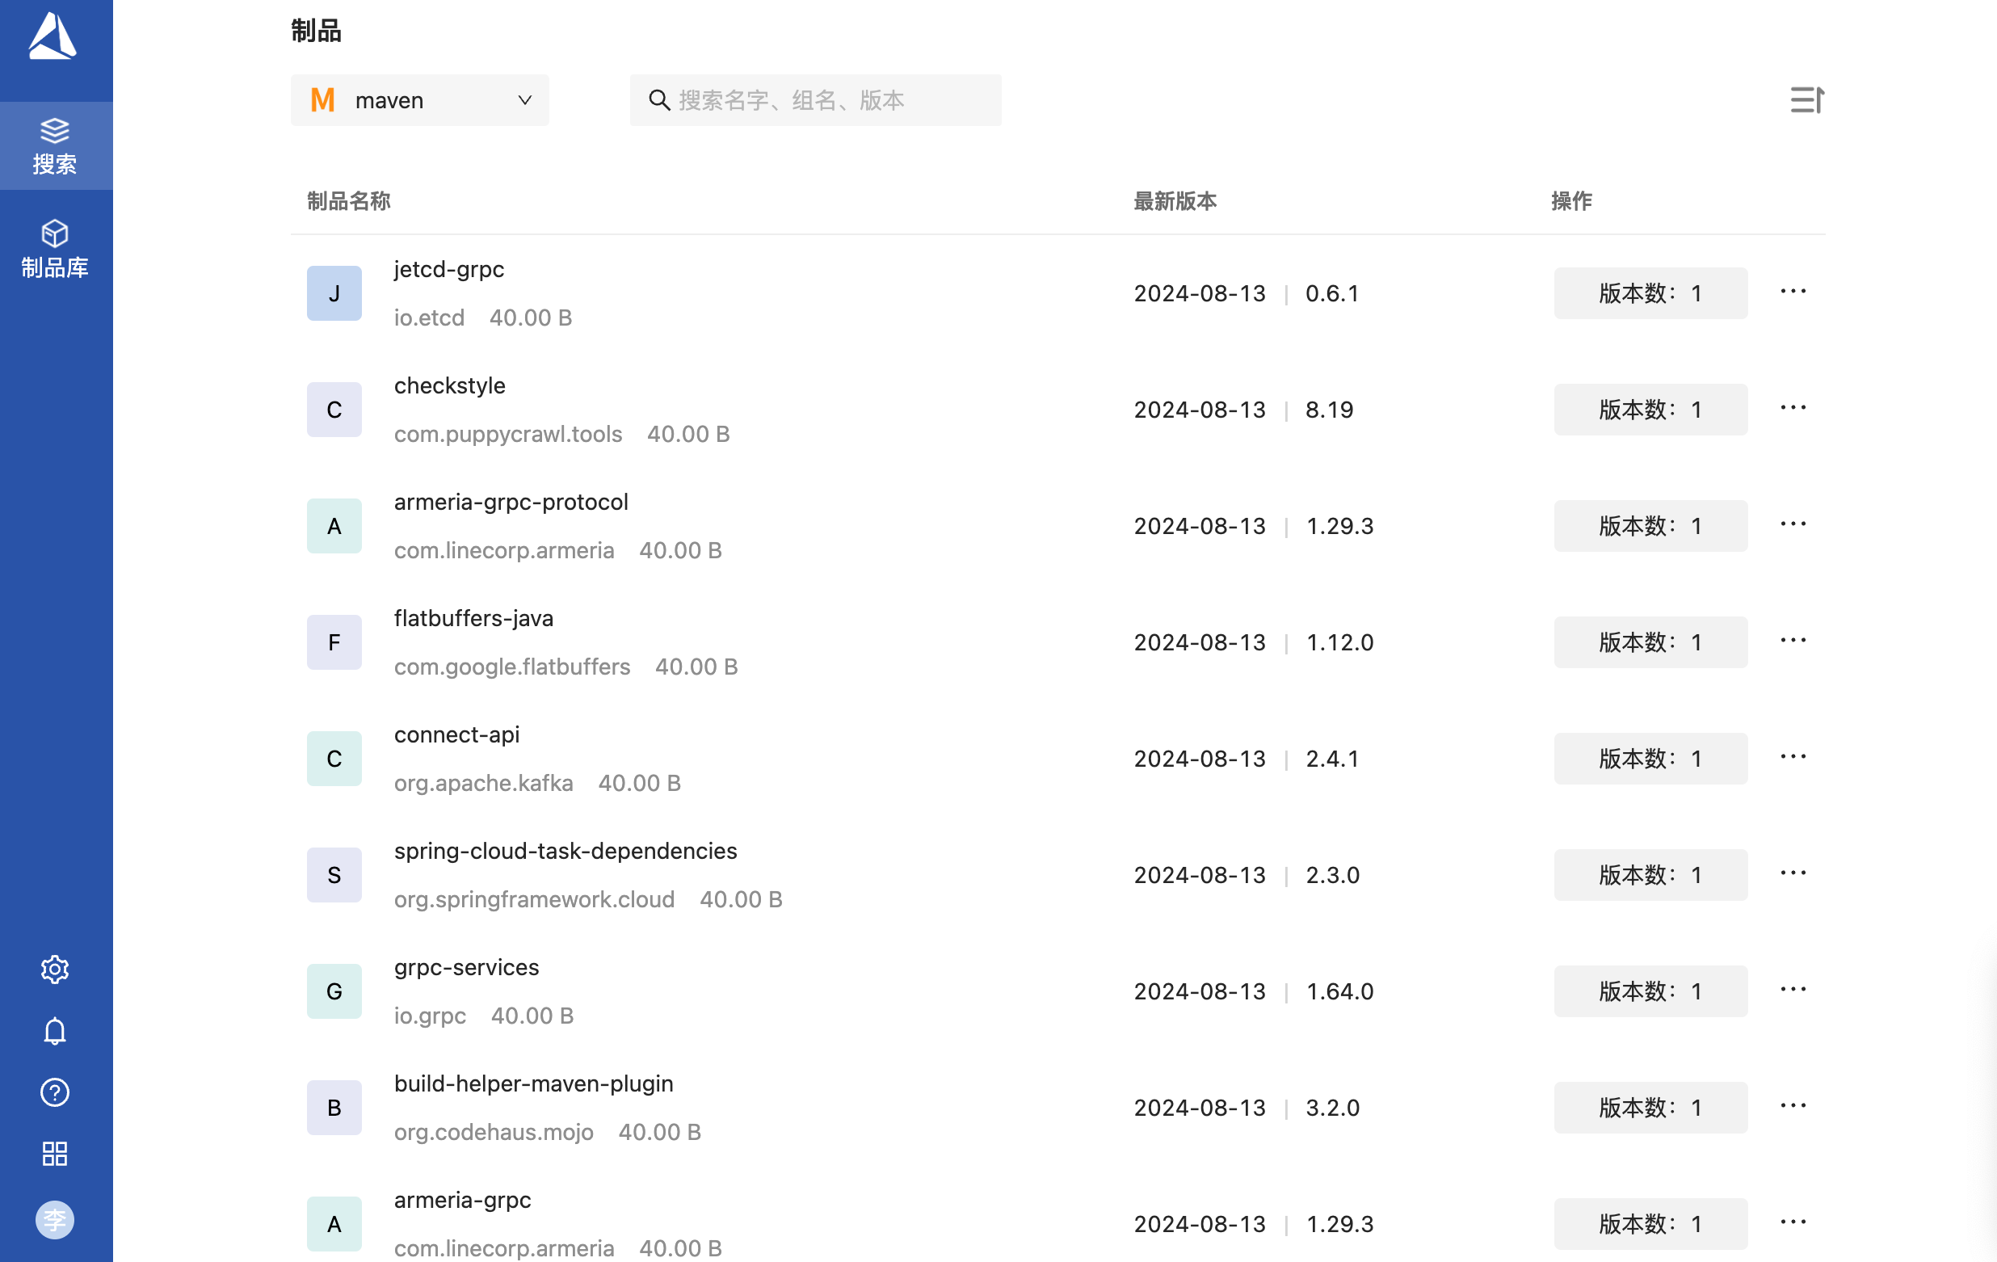Focus the search name, group, version field
1997x1262 pixels.
815,100
